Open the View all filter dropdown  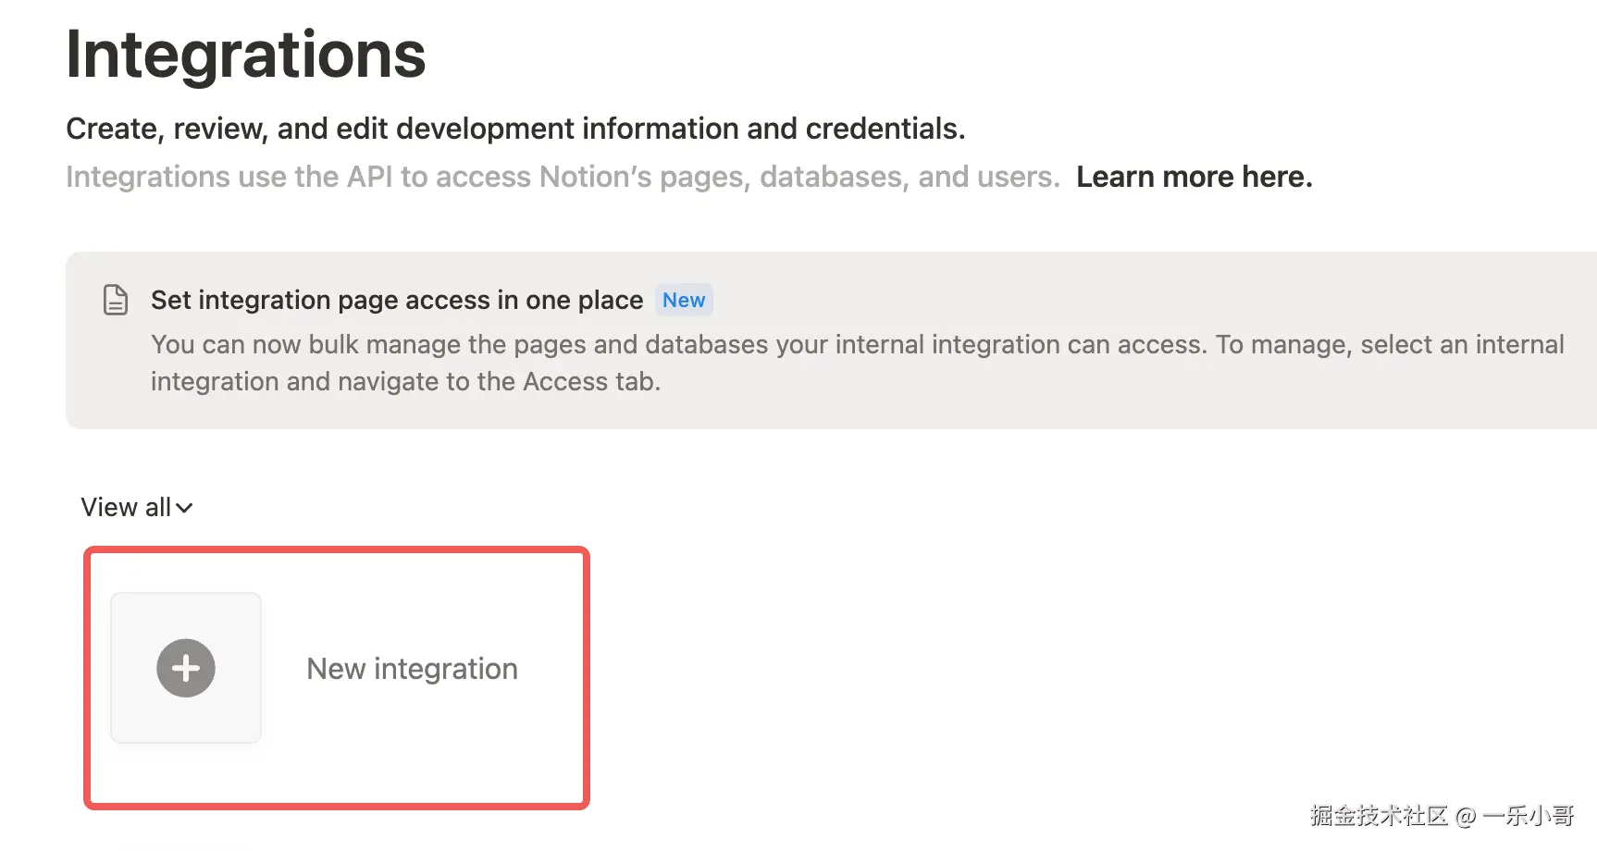click(x=127, y=508)
